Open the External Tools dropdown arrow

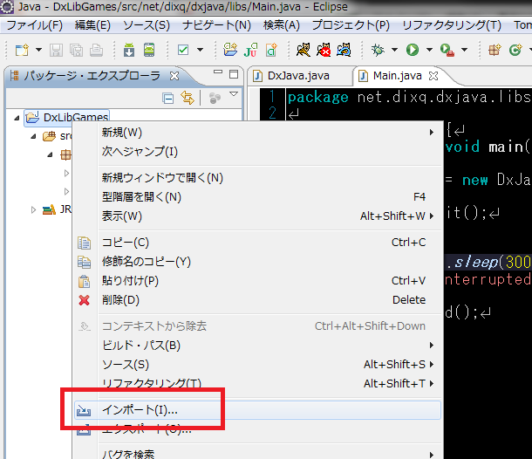(464, 50)
